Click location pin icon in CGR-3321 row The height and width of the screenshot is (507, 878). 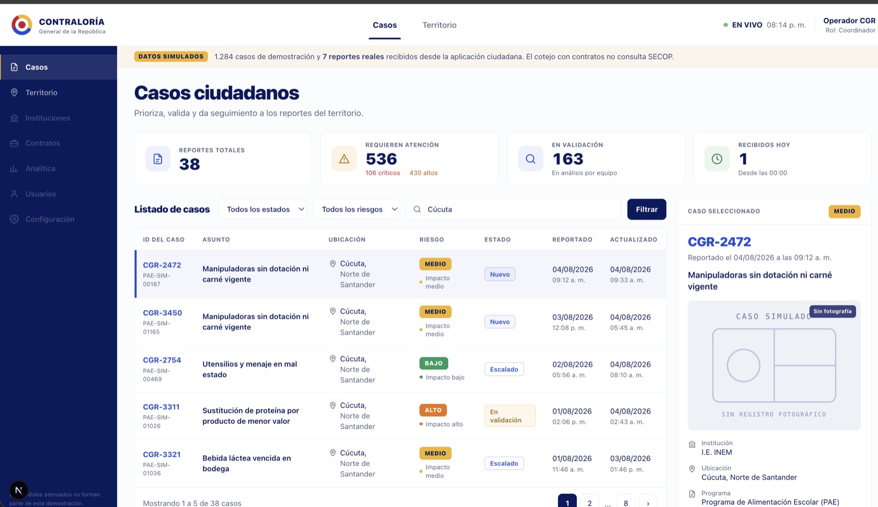click(x=333, y=453)
